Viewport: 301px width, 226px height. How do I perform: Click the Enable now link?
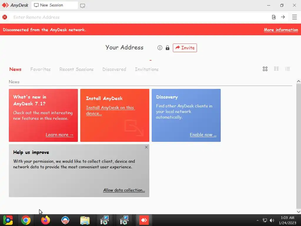[x=203, y=135]
